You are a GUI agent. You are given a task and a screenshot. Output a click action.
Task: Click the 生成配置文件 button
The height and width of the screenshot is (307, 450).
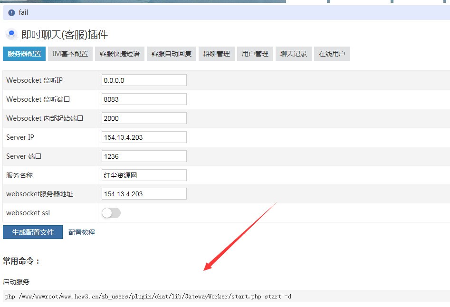pos(33,232)
